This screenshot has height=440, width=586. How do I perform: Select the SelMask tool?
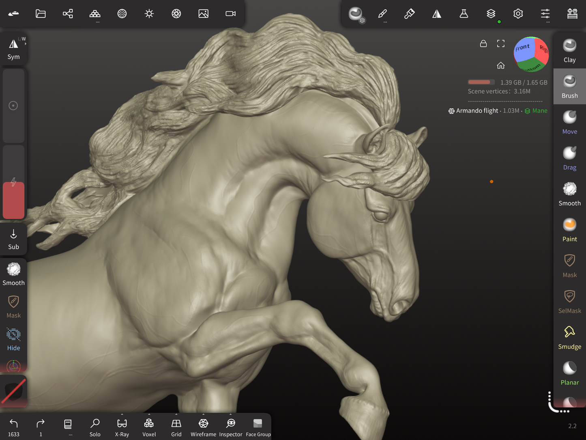point(569,302)
